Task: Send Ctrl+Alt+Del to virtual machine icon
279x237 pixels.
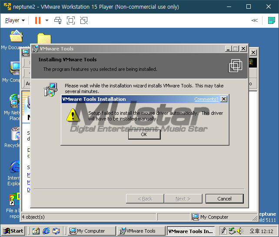Action: (58, 20)
